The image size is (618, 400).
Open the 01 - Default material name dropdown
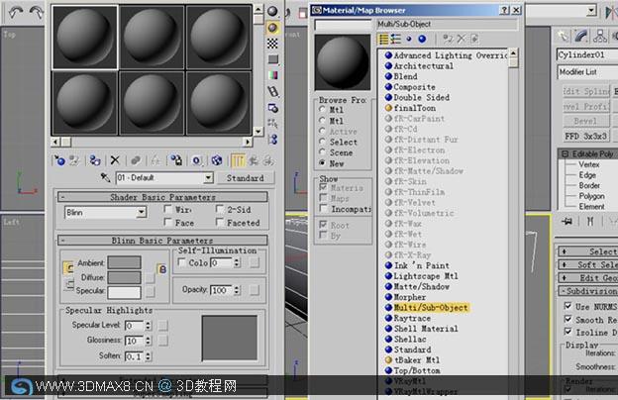[208, 178]
